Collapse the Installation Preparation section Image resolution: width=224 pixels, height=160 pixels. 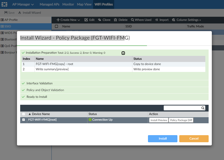(123, 53)
